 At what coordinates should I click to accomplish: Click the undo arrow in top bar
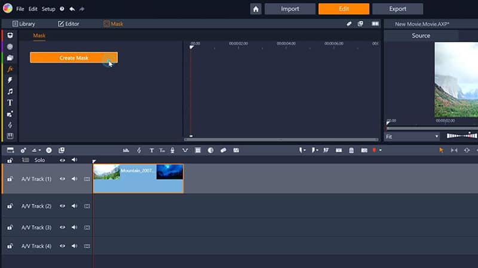tap(72, 10)
